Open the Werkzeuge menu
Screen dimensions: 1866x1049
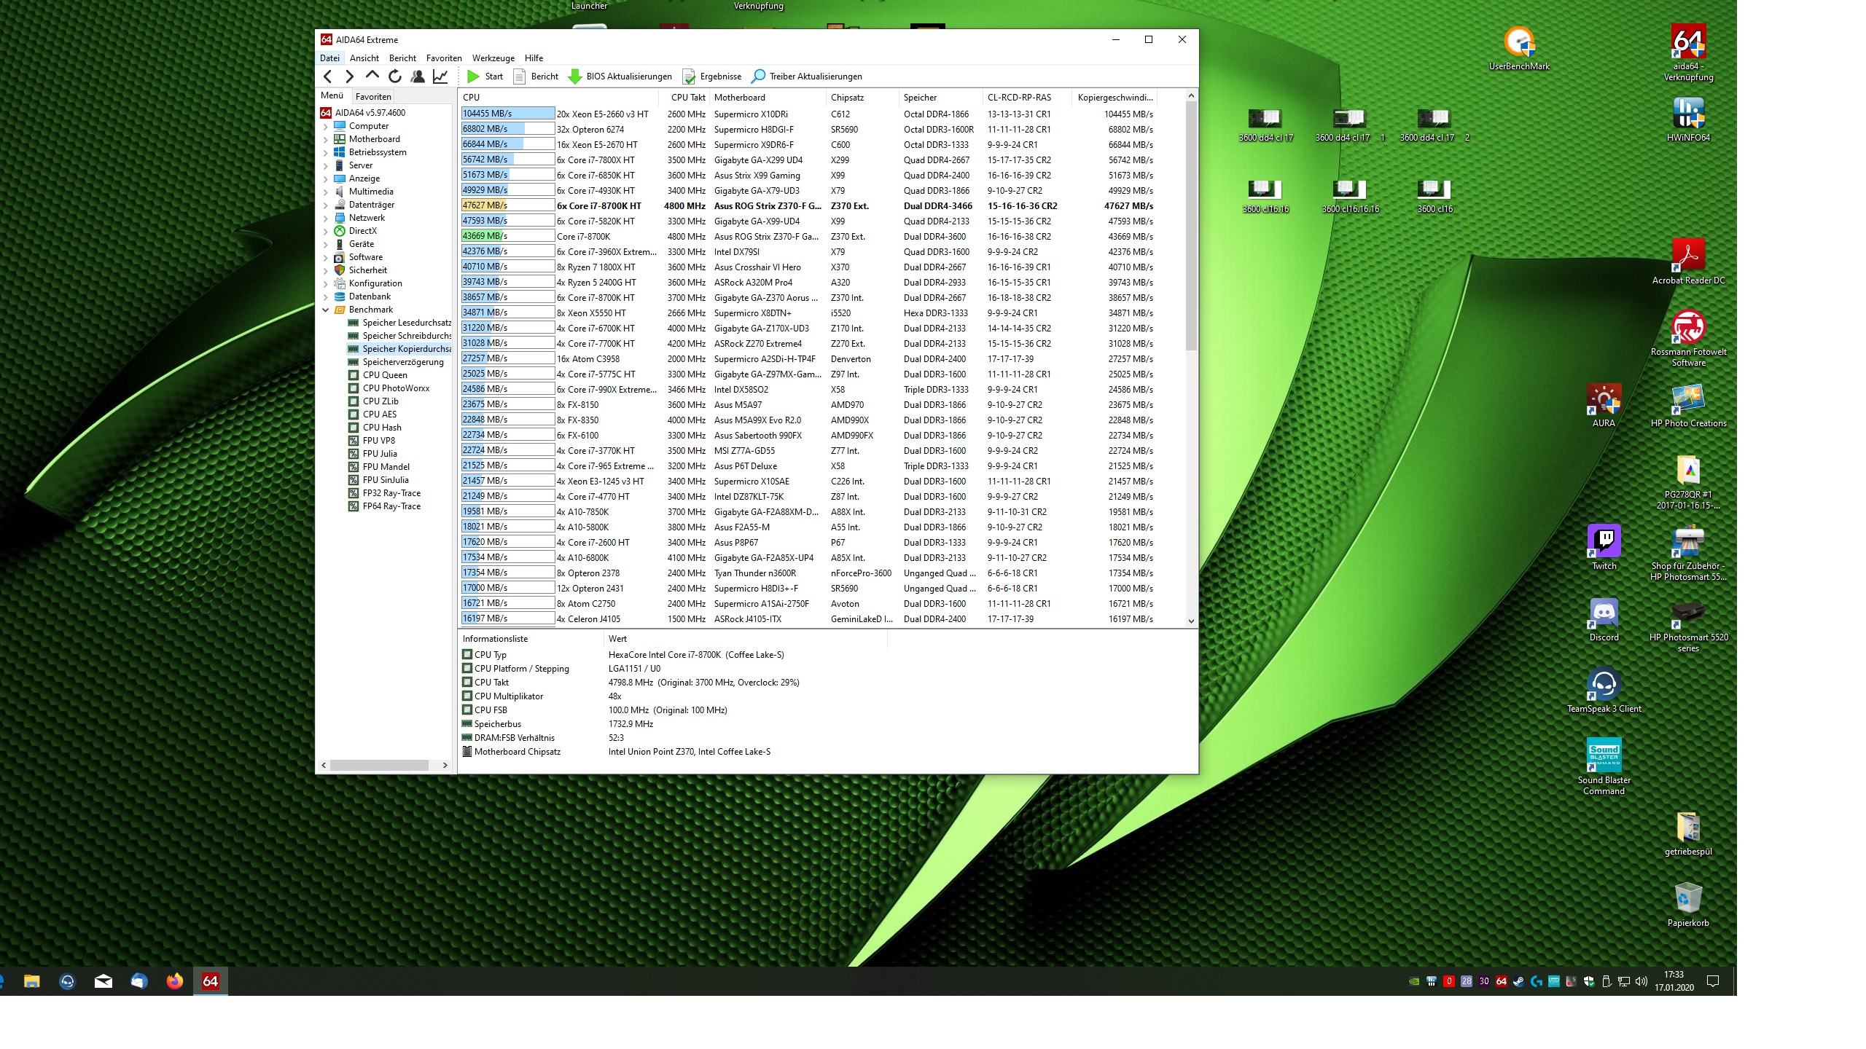pyautogui.click(x=493, y=58)
